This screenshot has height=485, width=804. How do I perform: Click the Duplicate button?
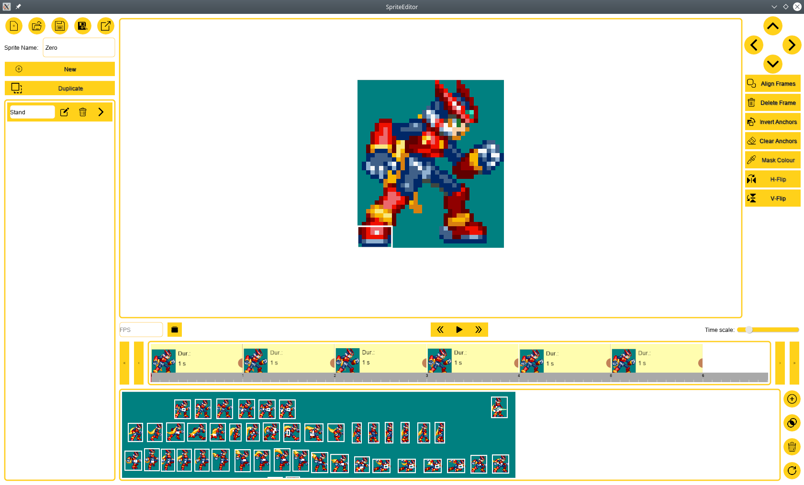click(60, 88)
